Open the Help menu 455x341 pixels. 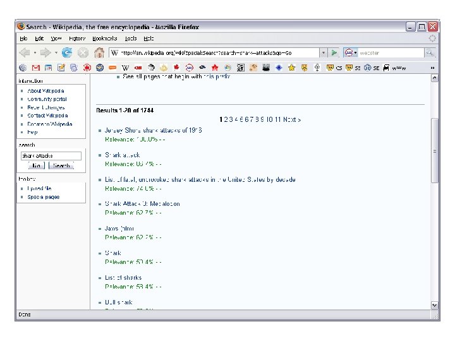[x=149, y=39]
